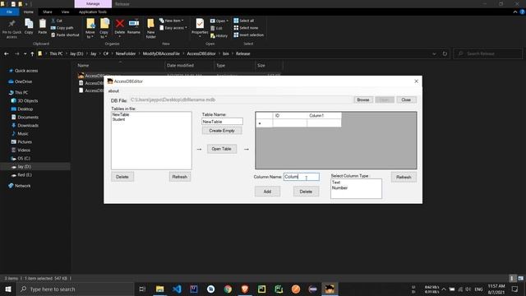Viewport: 526px width, 296px height.
Task: Open the File tab in Explorer
Action: [9, 12]
